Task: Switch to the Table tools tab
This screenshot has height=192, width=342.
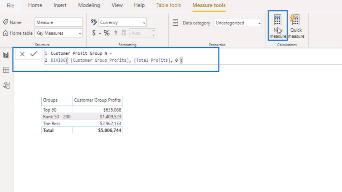Action: pos(169,5)
